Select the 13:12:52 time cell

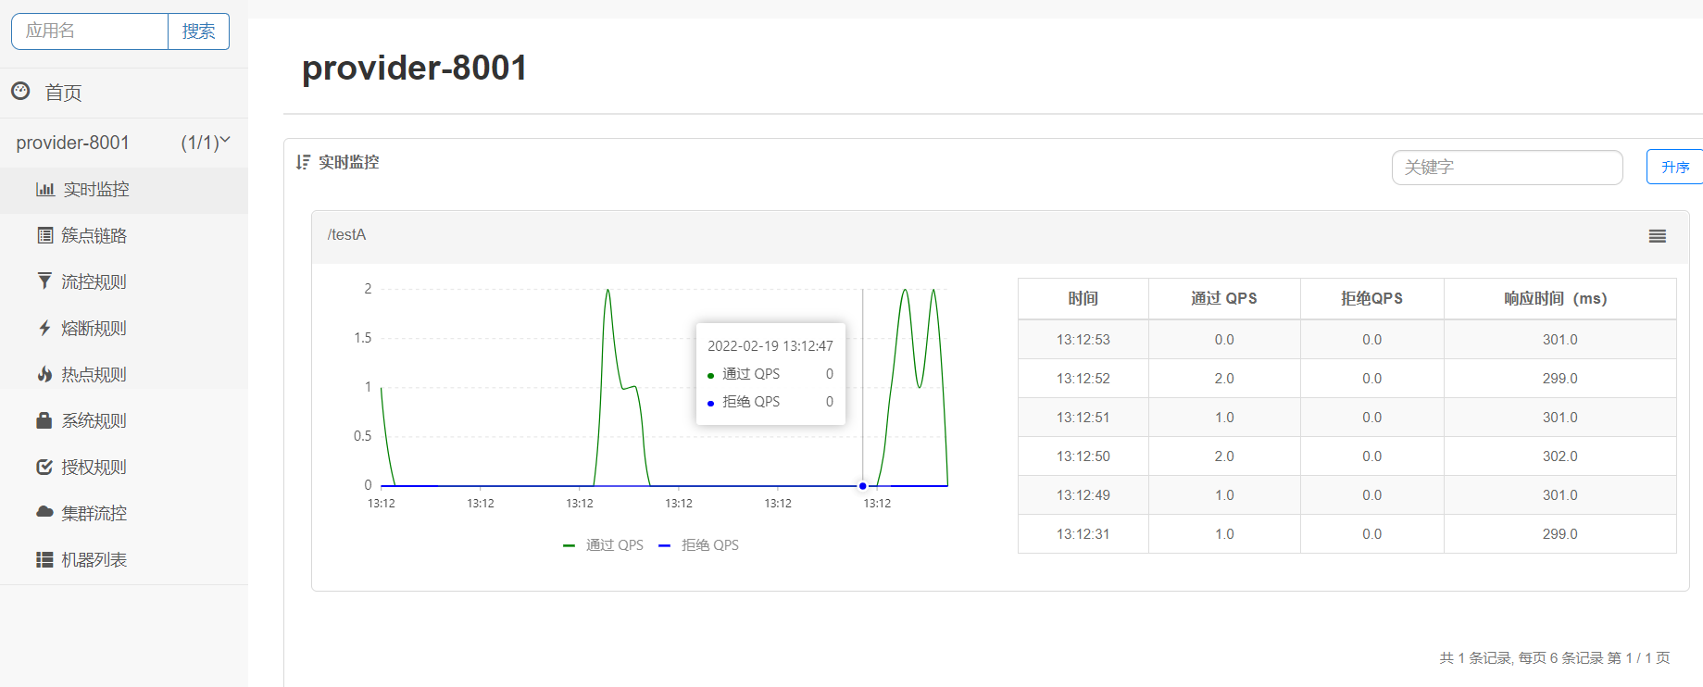click(1083, 379)
